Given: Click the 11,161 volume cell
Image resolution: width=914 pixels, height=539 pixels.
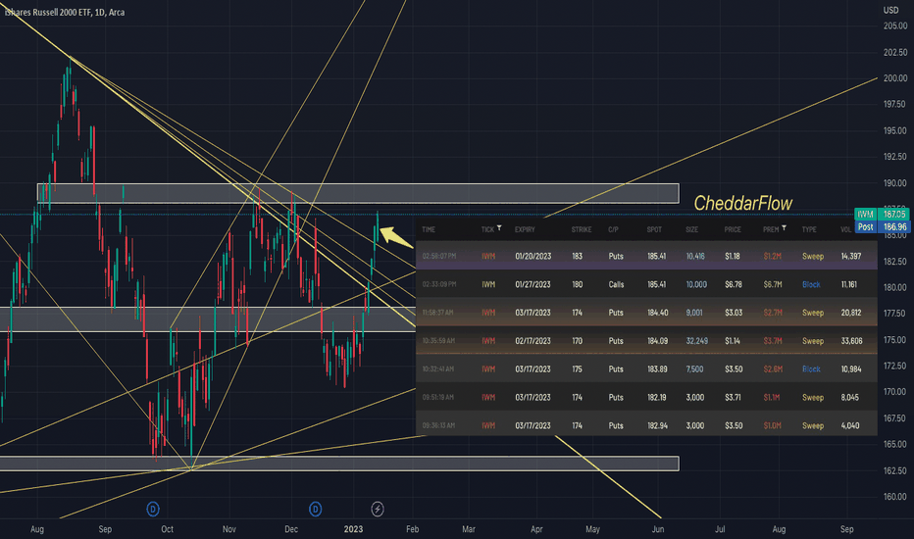Looking at the screenshot, I should [848, 284].
